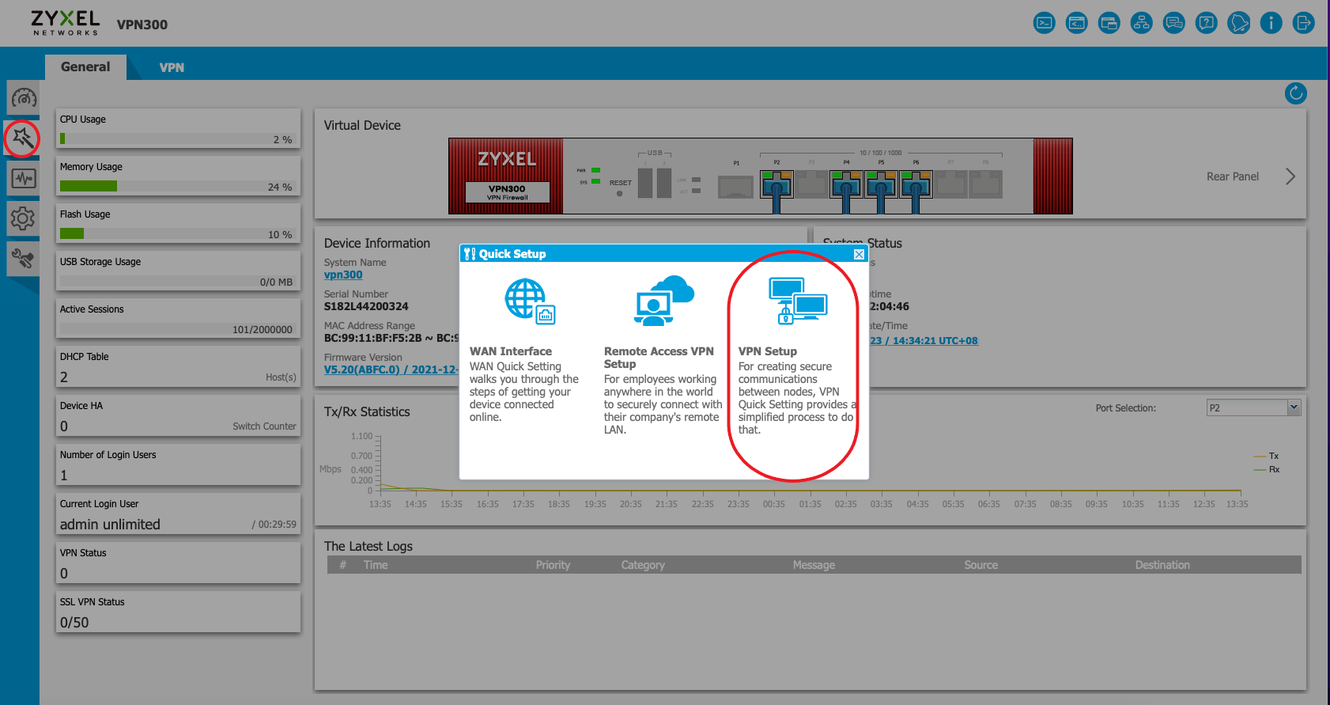The height and width of the screenshot is (705, 1330).
Task: Click the Rear Panel label
Action: coord(1232,176)
